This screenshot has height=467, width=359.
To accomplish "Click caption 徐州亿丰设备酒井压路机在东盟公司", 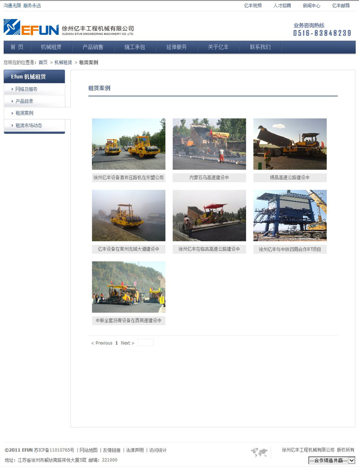I will pyautogui.click(x=128, y=177).
